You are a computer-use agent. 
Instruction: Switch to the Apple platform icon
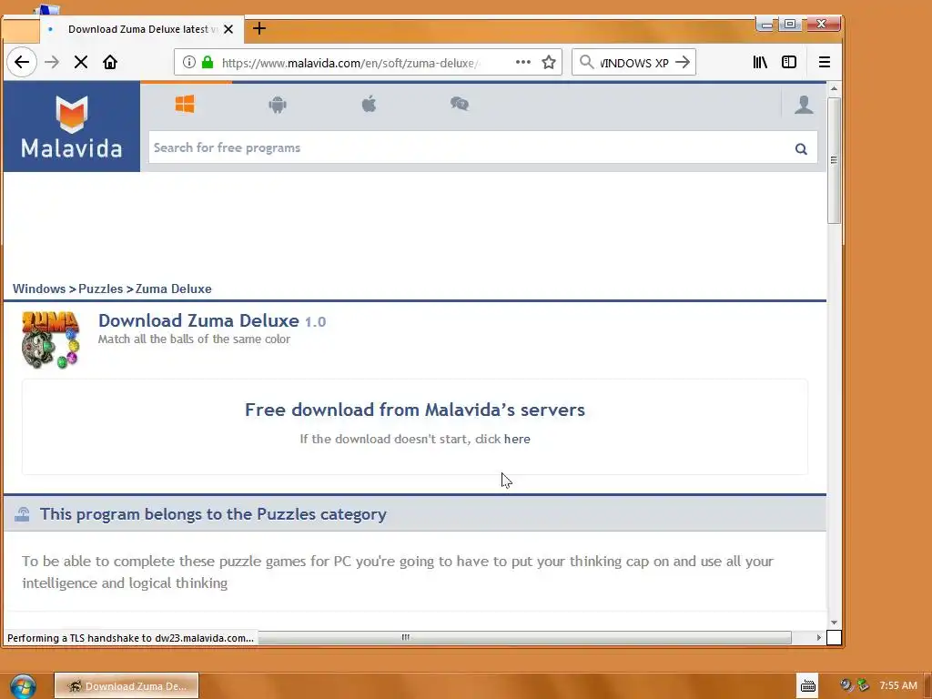point(370,105)
